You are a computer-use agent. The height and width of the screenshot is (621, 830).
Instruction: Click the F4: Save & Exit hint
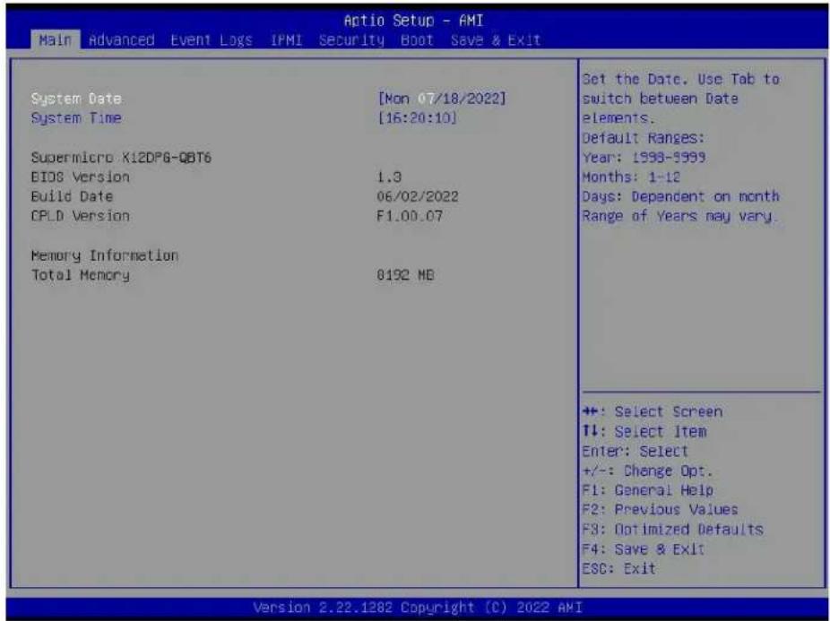pyautogui.click(x=644, y=549)
